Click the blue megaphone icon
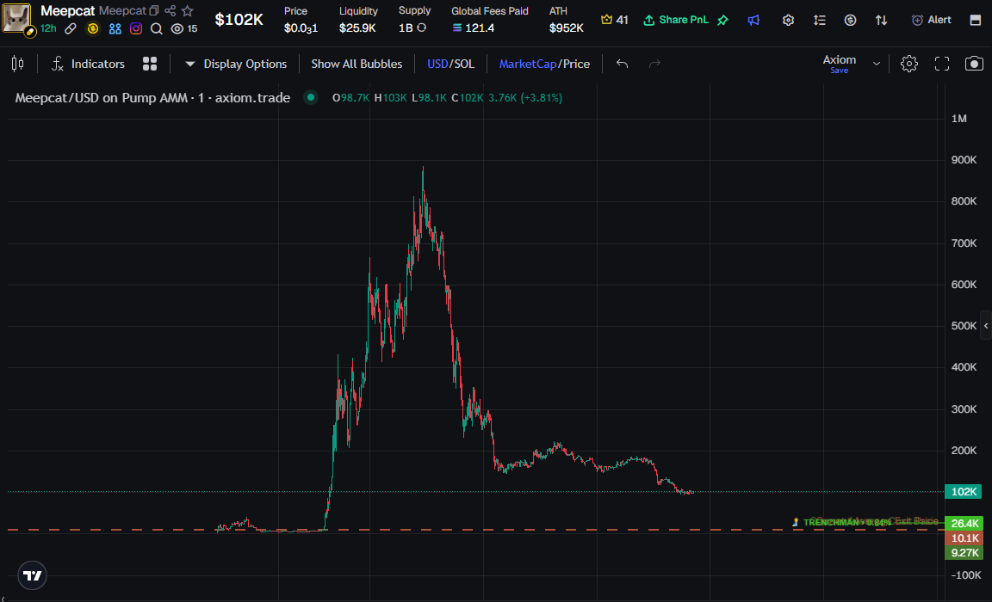 point(753,21)
